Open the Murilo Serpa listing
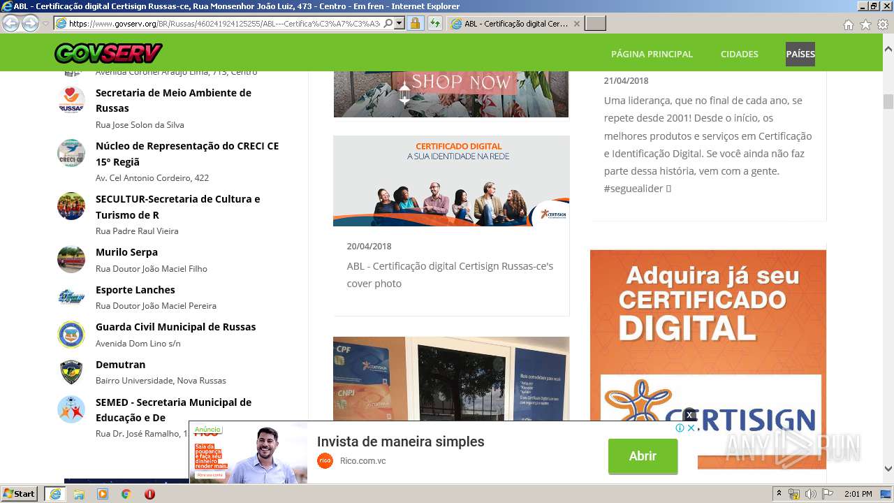 click(126, 251)
